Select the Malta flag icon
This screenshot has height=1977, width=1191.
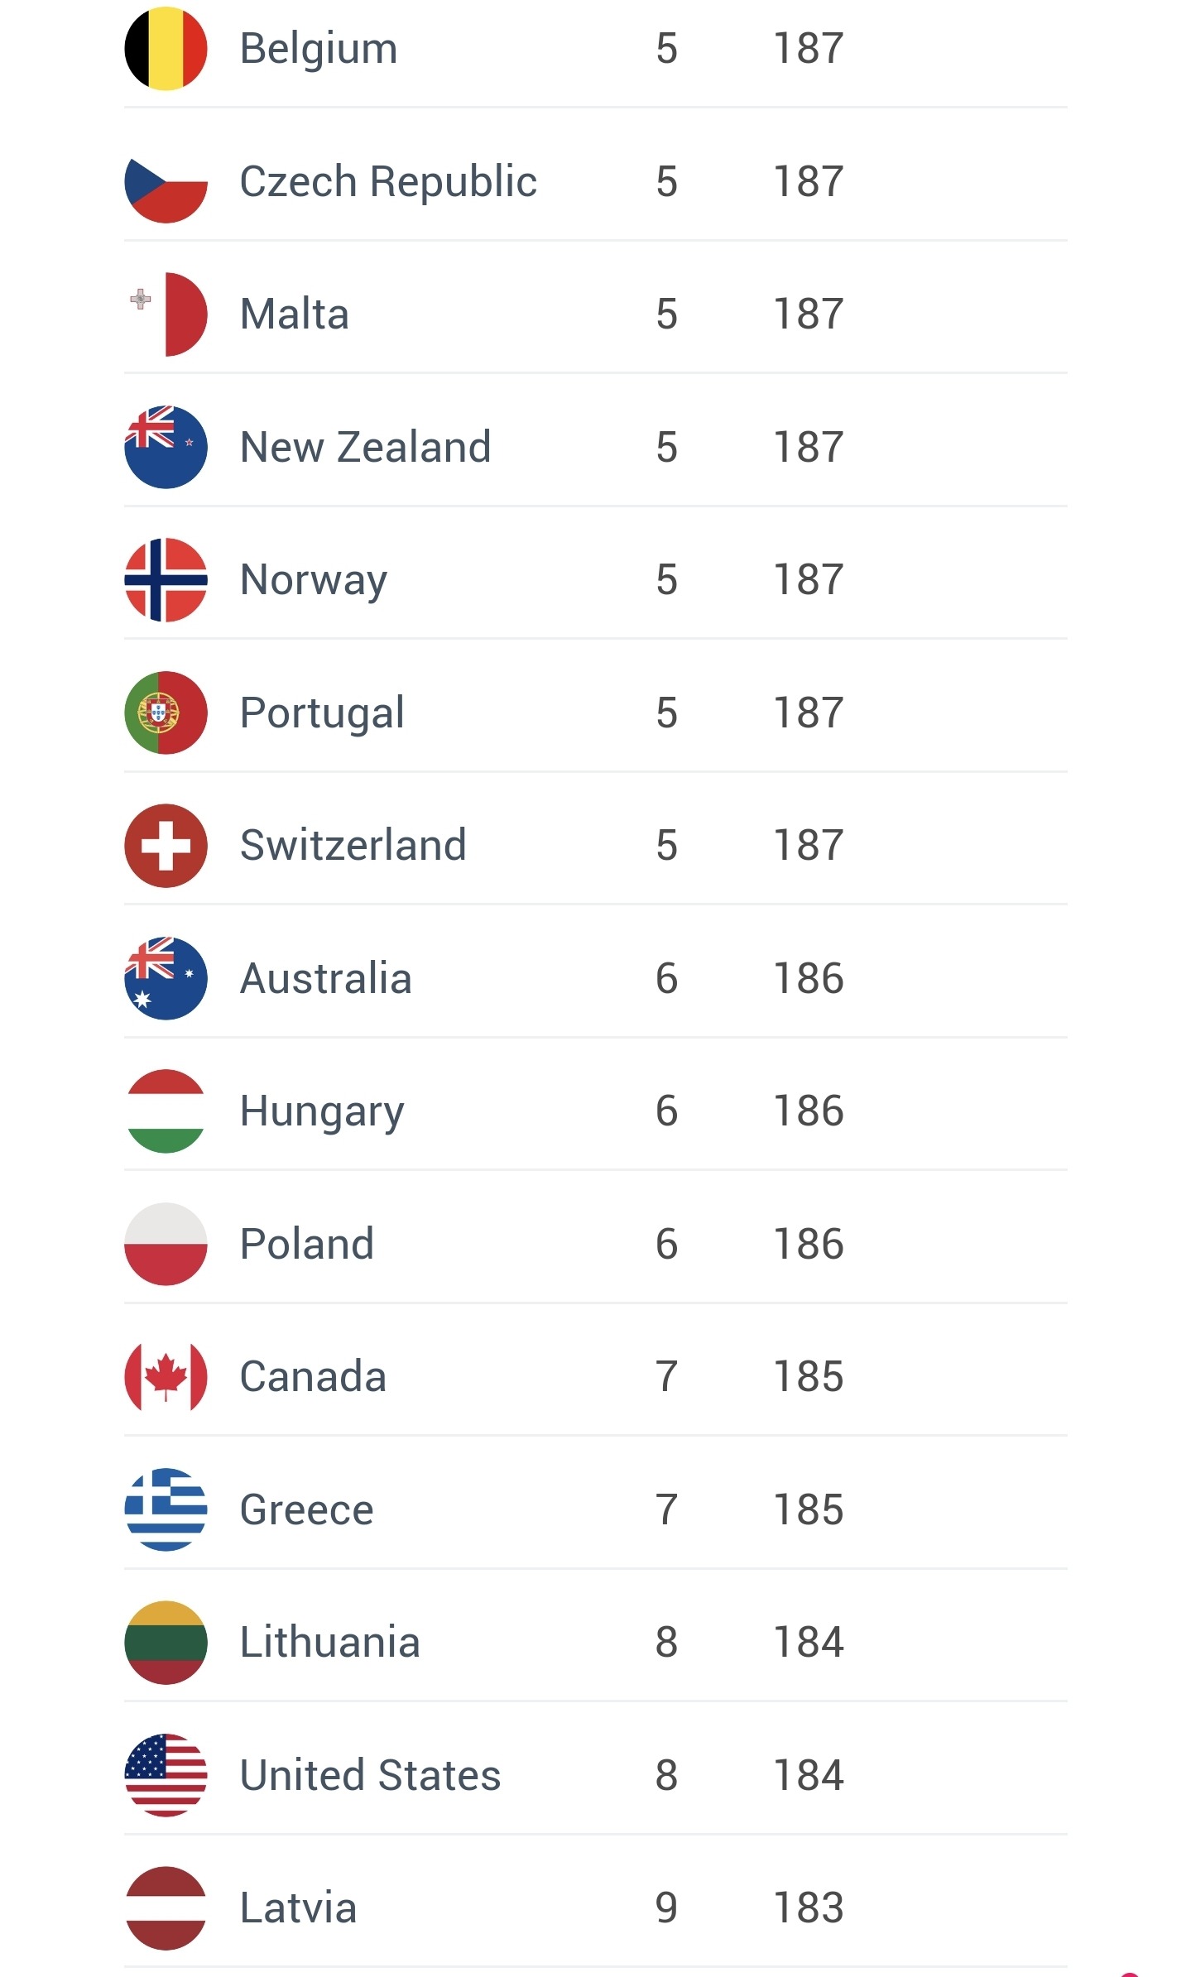pyautogui.click(x=166, y=314)
